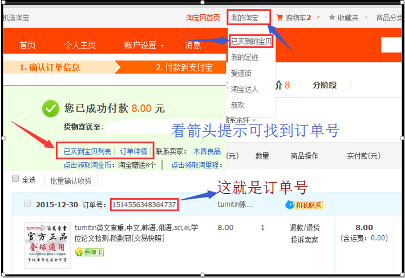405x278 pixels.
Task: Click the 分阶段 tab
Action: pyautogui.click(x=325, y=85)
